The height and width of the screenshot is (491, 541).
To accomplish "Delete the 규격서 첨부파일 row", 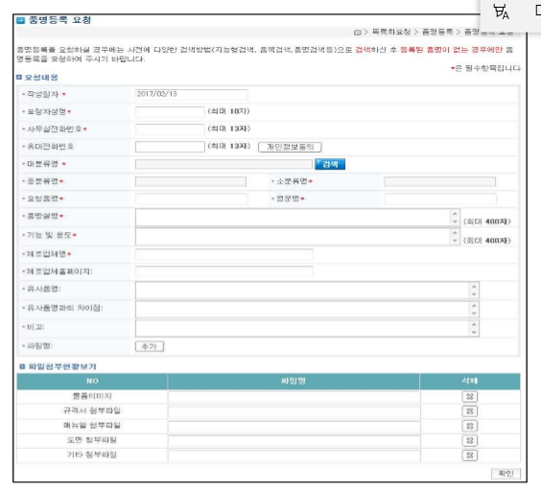I will tap(470, 411).
